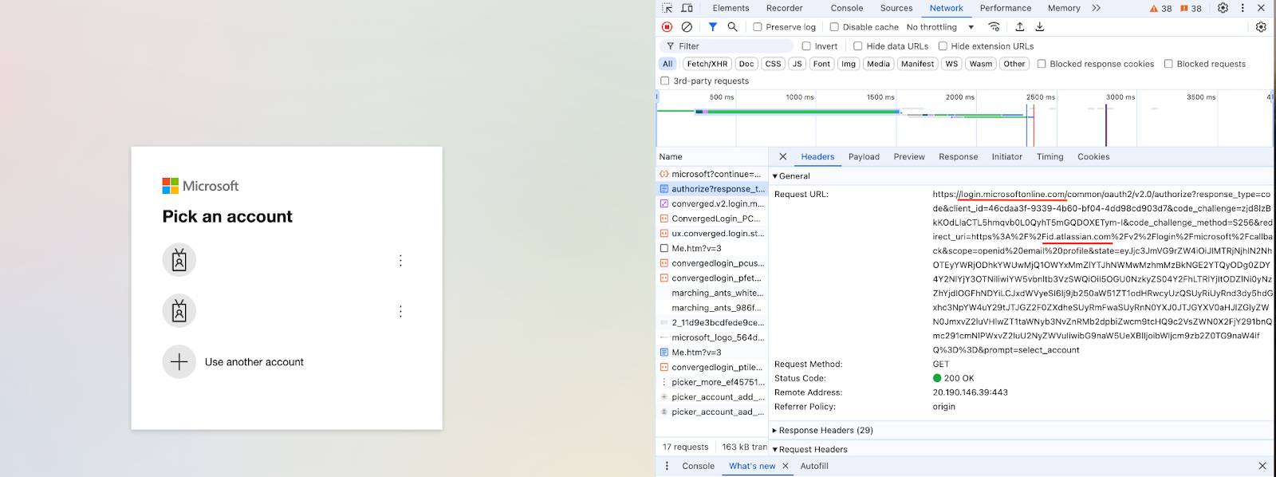Viewport: 1276px width, 477px height.
Task: Filter requests by Fetch/XHR
Action: click(707, 64)
